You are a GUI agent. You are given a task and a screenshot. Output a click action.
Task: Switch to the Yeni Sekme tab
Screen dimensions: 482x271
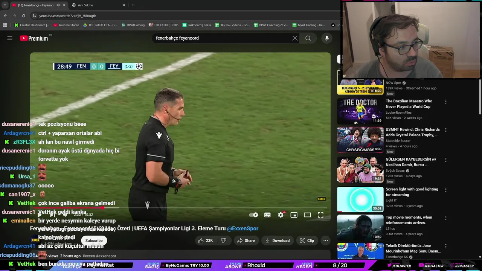point(99,5)
